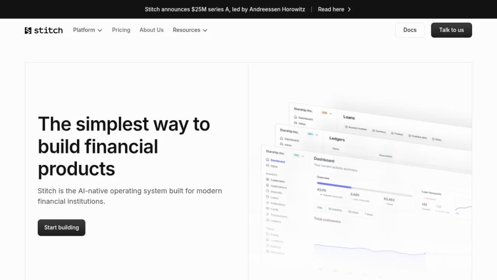Image resolution: width=497 pixels, height=280 pixels.
Task: Click the Deposits icon in the mockup sidebar
Action: 267,191
